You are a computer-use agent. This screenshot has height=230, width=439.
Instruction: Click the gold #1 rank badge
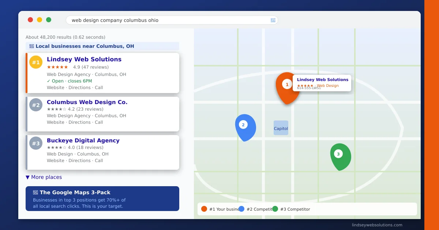coord(36,62)
